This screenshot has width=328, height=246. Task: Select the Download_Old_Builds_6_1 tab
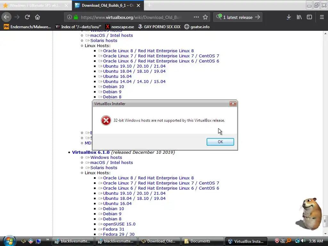click(108, 5)
